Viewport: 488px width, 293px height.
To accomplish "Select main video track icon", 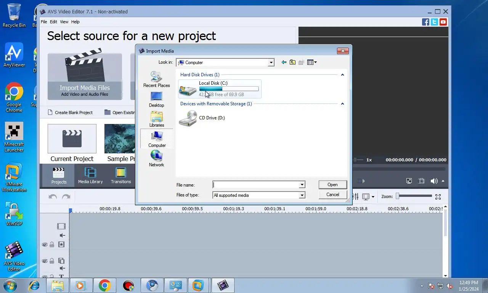I will tap(61, 226).
